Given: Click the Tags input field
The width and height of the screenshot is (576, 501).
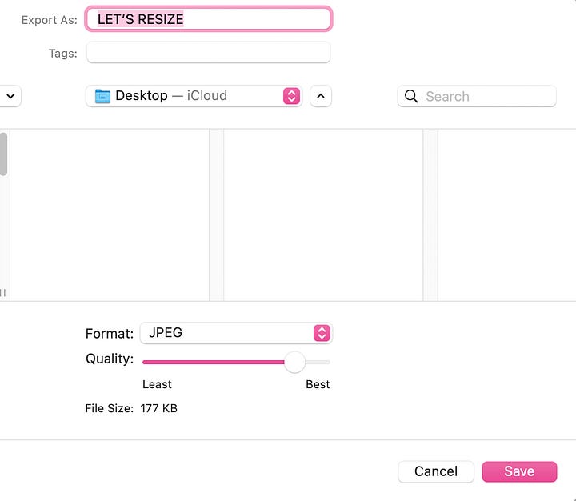Looking at the screenshot, I should 208,53.
